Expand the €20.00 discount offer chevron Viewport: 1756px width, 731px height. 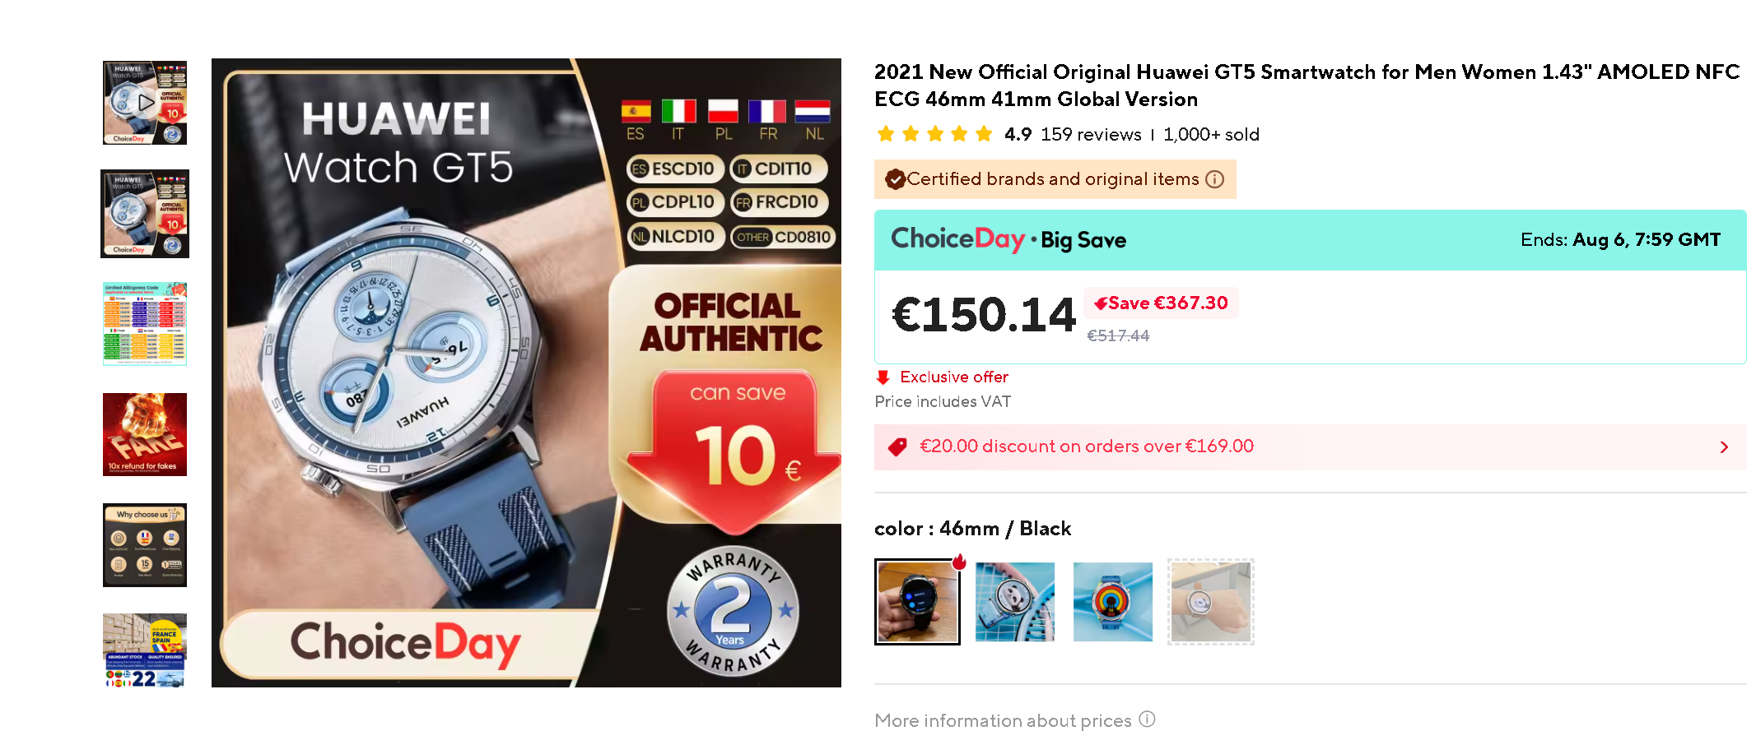[x=1724, y=447]
